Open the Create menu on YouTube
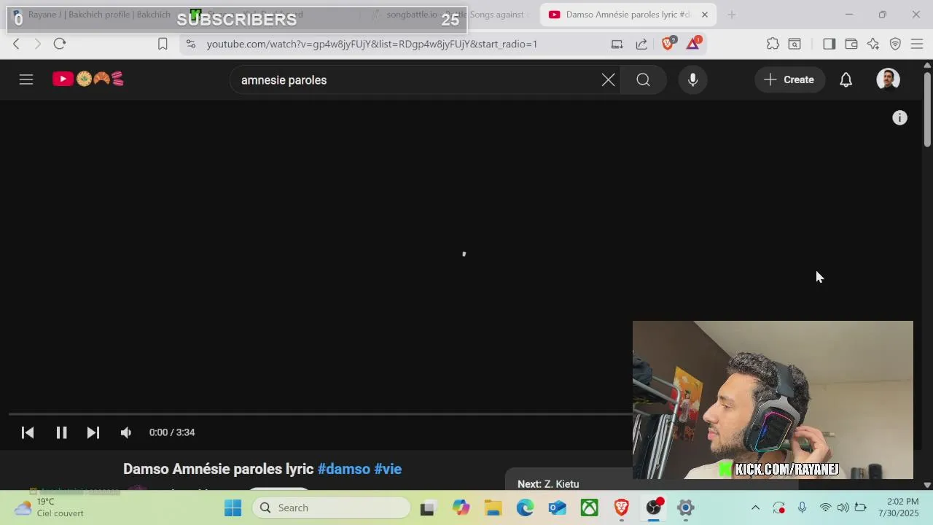This screenshot has height=525, width=933. pos(789,79)
